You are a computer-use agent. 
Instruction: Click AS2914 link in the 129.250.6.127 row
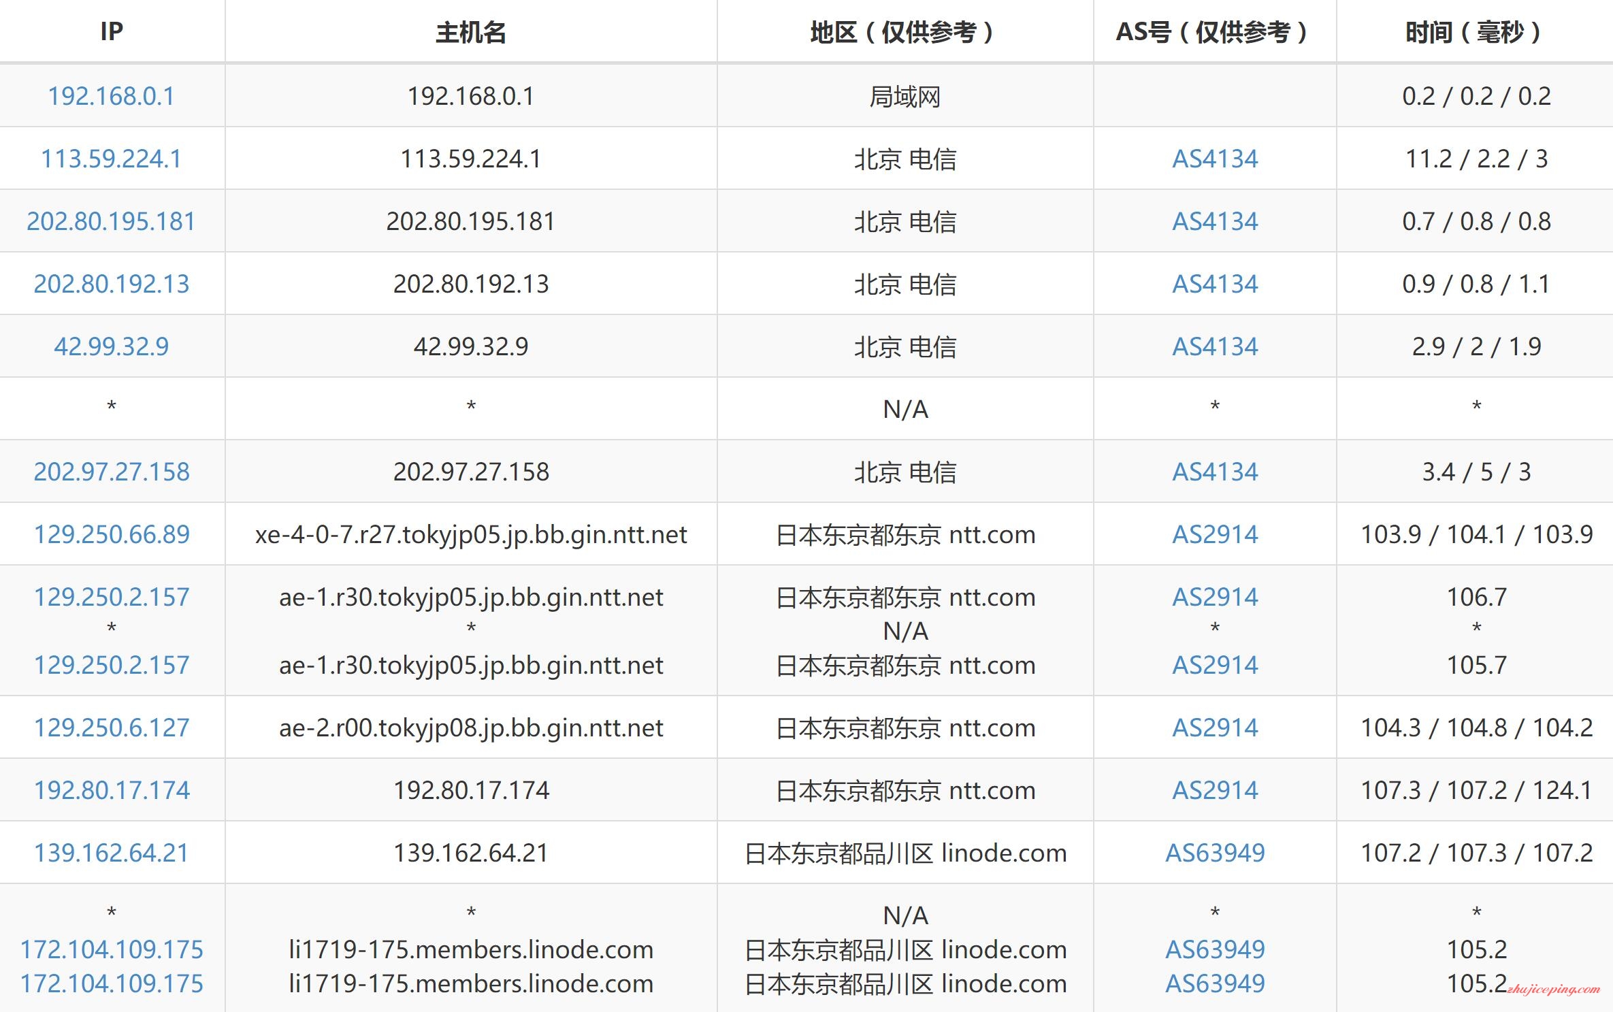coord(1215,728)
